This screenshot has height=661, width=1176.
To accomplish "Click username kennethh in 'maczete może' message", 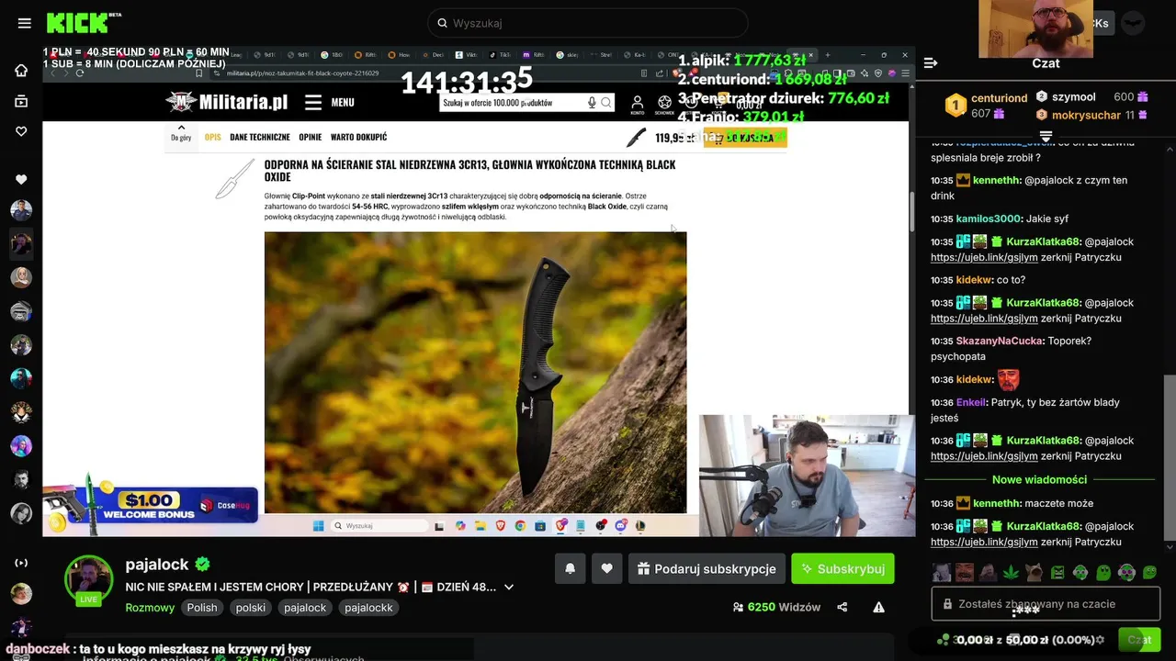I will (996, 503).
